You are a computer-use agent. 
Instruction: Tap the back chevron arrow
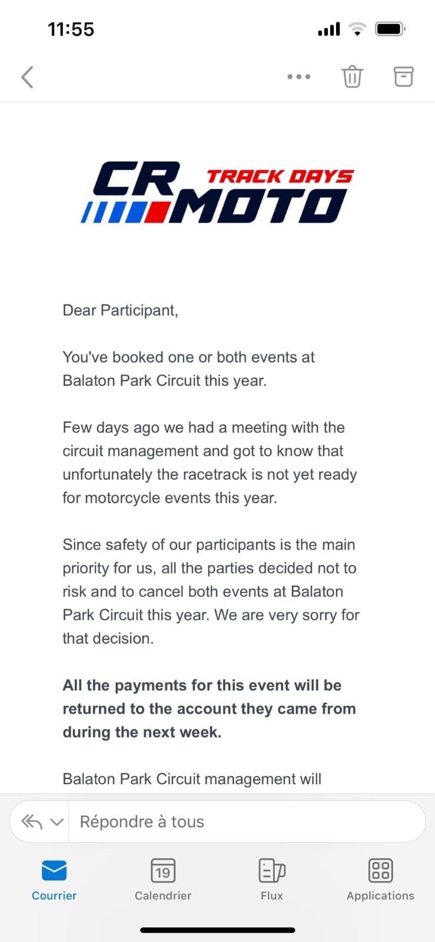[27, 77]
